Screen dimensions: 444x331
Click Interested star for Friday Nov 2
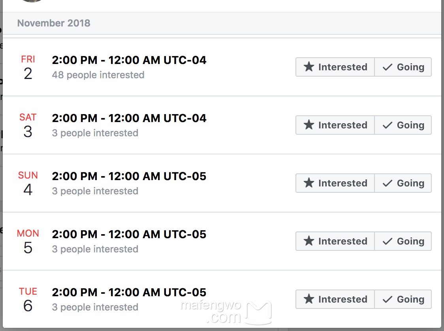[335, 67]
